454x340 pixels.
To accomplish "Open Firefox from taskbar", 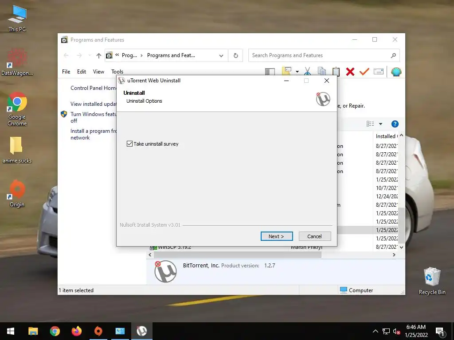I will point(76,331).
